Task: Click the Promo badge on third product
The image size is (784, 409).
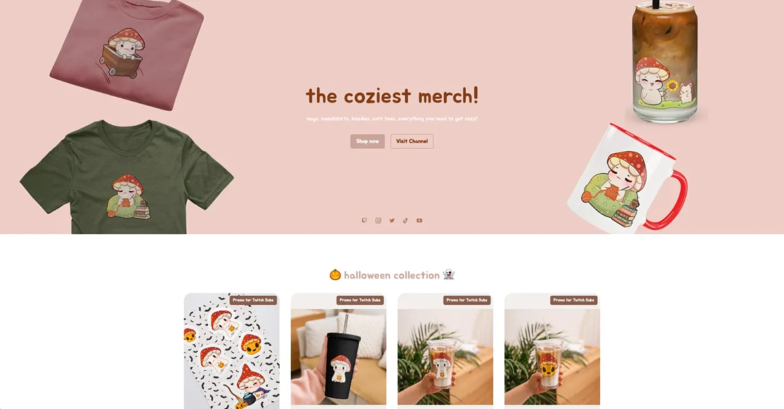Action: pos(467,300)
